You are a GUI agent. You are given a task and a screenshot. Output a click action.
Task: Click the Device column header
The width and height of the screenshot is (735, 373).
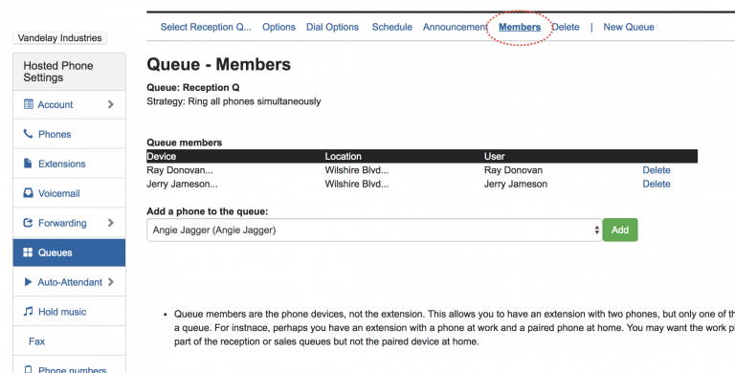[161, 156]
